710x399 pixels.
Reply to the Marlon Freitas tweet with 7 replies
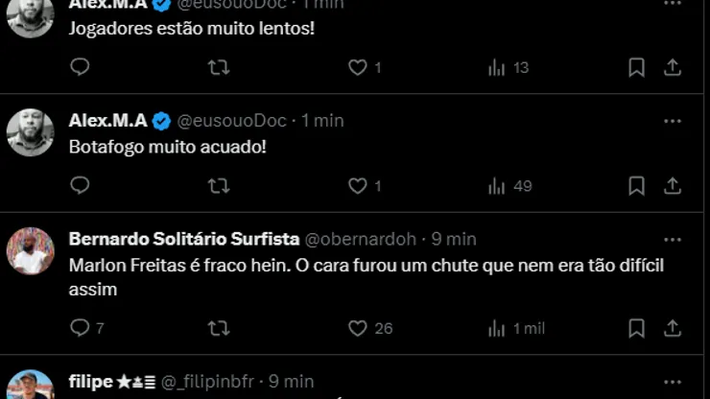pos(81,328)
